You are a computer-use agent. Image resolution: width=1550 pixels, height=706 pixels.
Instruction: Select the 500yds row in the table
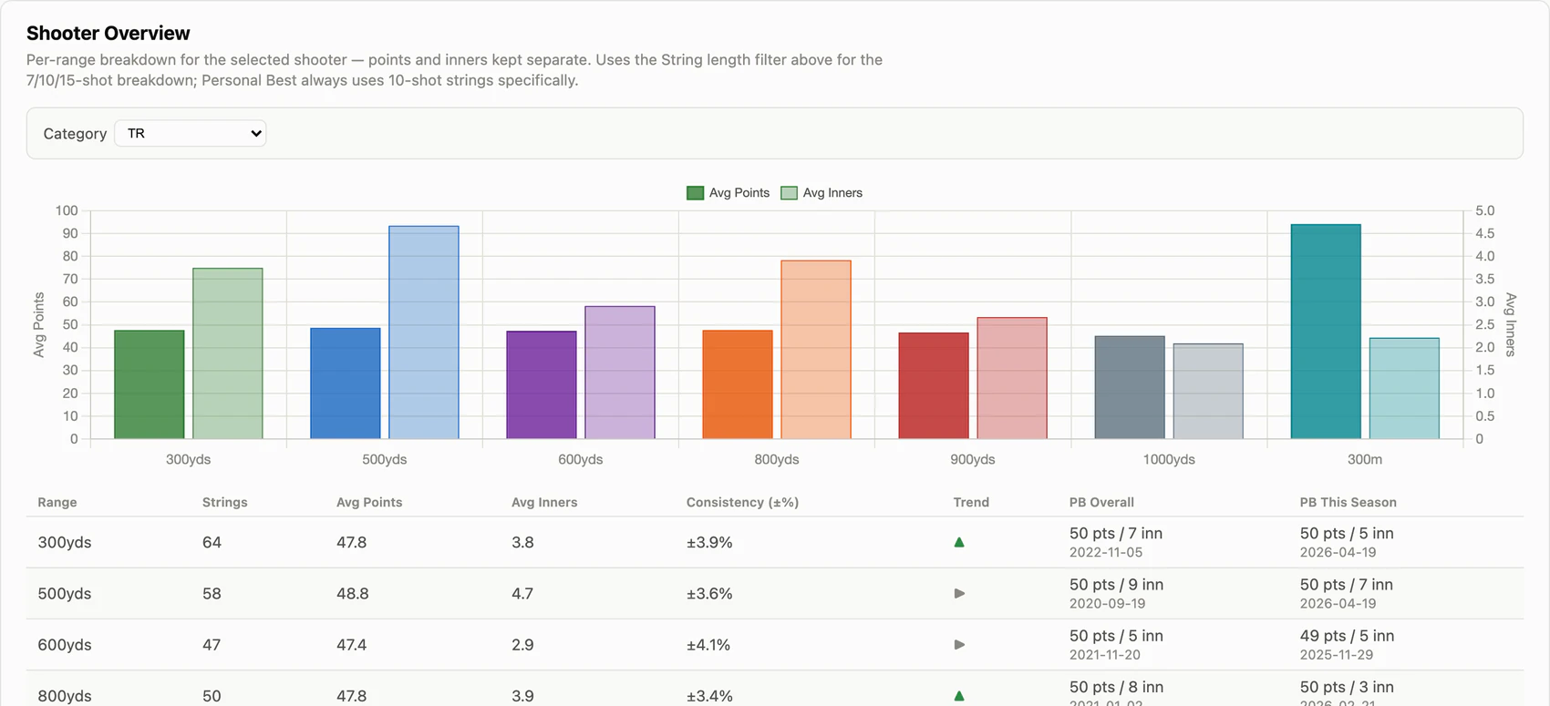tap(775, 594)
